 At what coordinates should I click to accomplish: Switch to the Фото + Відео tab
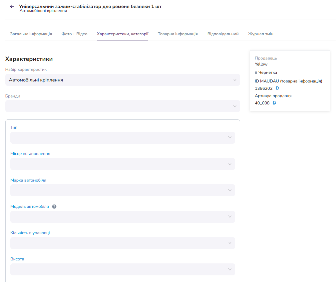pyautogui.click(x=74, y=34)
